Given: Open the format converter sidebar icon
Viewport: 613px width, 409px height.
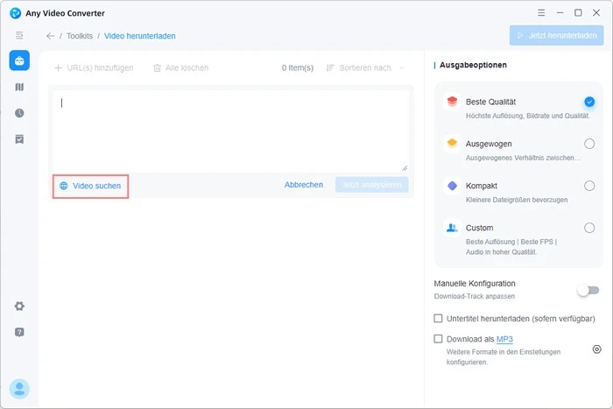Looking at the screenshot, I should (19, 87).
